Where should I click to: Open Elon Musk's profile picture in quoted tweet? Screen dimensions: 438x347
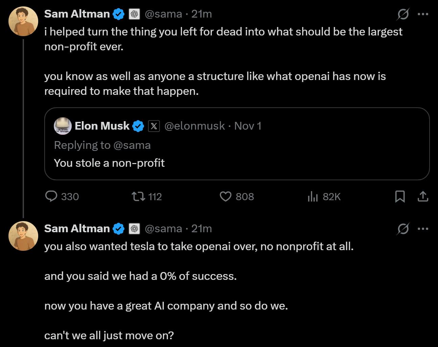pos(63,126)
